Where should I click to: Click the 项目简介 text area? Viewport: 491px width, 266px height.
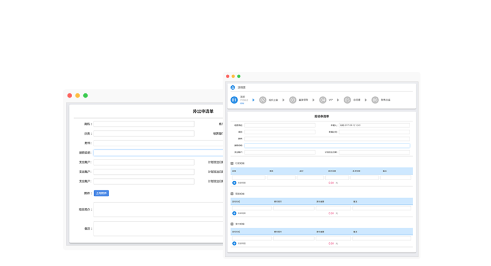[158, 210]
